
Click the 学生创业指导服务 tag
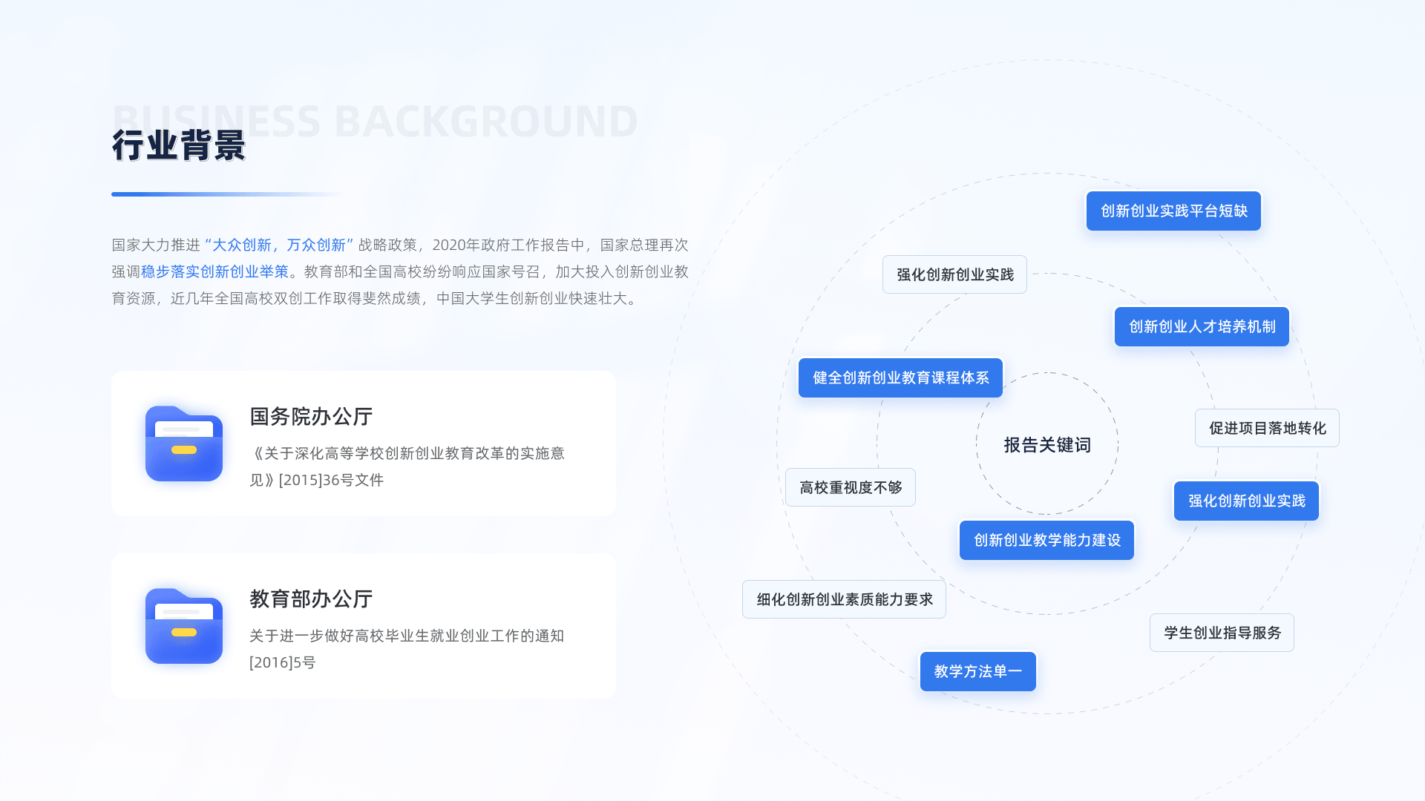point(1222,633)
